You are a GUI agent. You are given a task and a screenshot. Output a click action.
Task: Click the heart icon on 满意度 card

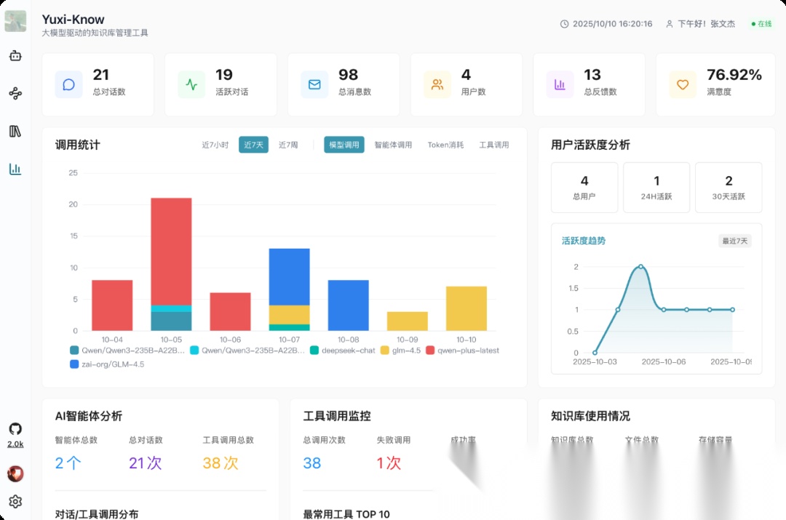[682, 84]
